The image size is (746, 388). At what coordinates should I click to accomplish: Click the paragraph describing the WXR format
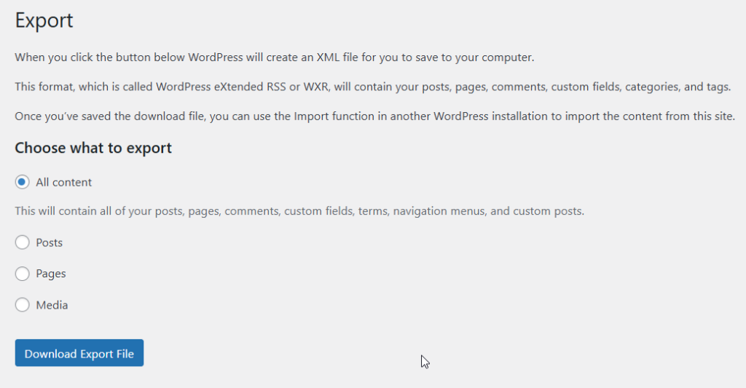click(x=372, y=87)
